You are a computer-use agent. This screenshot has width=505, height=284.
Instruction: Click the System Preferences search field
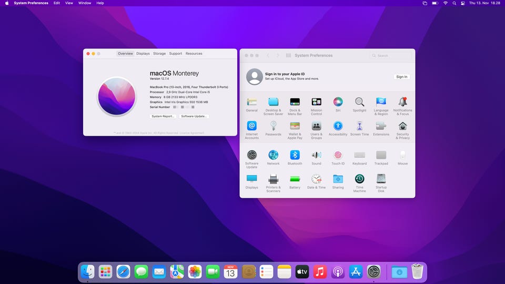pos(392,55)
